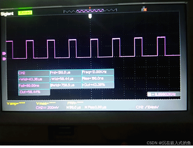Screen dimensions: 193x148
Task: Select the Wid=56.44µs measurement cell
Action: 66,79
